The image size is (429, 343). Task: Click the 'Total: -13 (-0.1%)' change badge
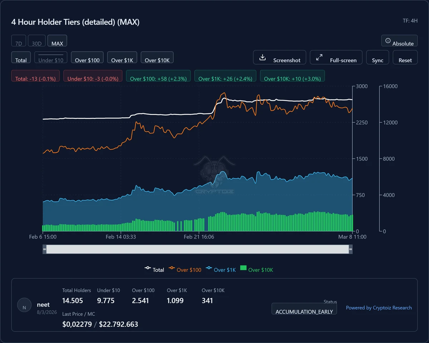pyautogui.click(x=36, y=76)
